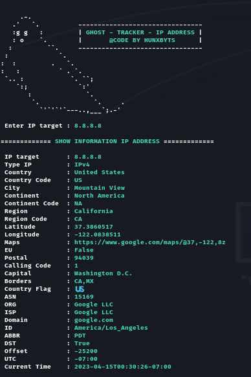Image resolution: width=251 pixels, height=377 pixels.
Task: Click the @CODE BY HUNXBYTS credit
Action: [142, 40]
